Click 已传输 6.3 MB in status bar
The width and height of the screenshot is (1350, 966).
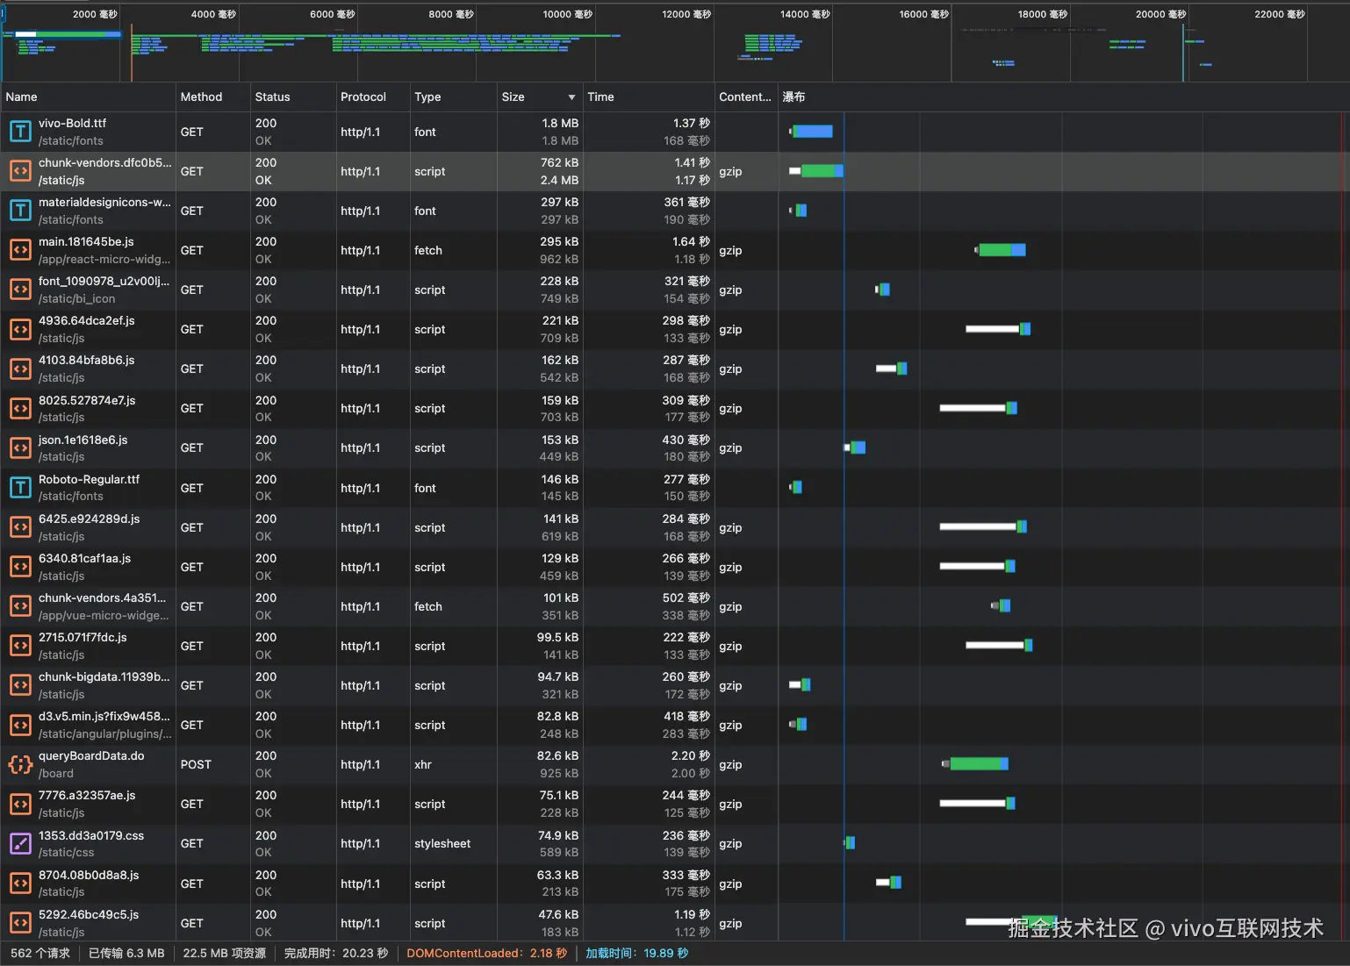(x=126, y=954)
